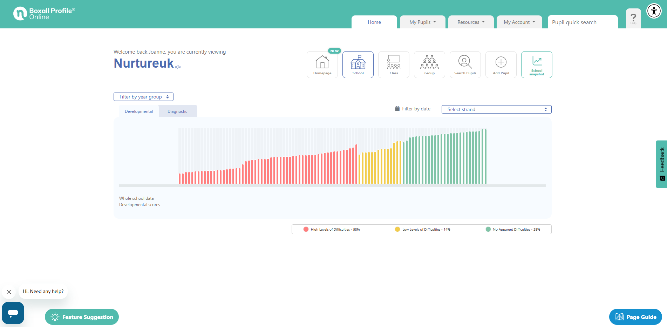This screenshot has height=327, width=667.
Task: Toggle the Low Levels of Difficulties legend
Action: pos(422,229)
